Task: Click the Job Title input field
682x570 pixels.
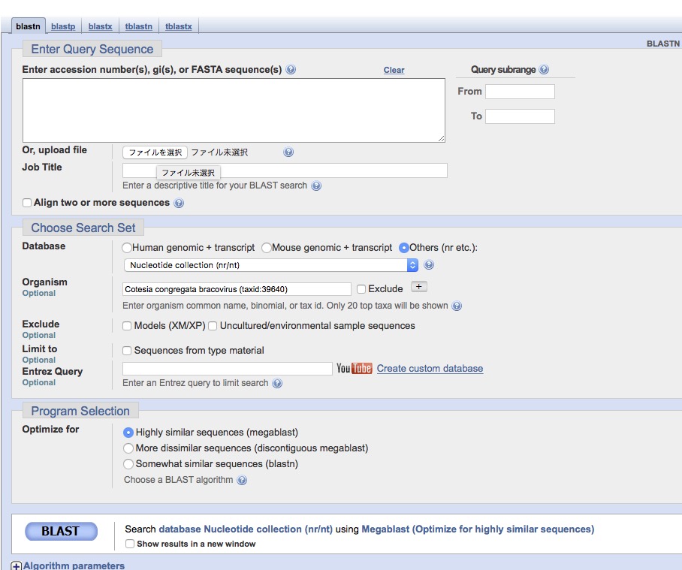Action: click(285, 170)
